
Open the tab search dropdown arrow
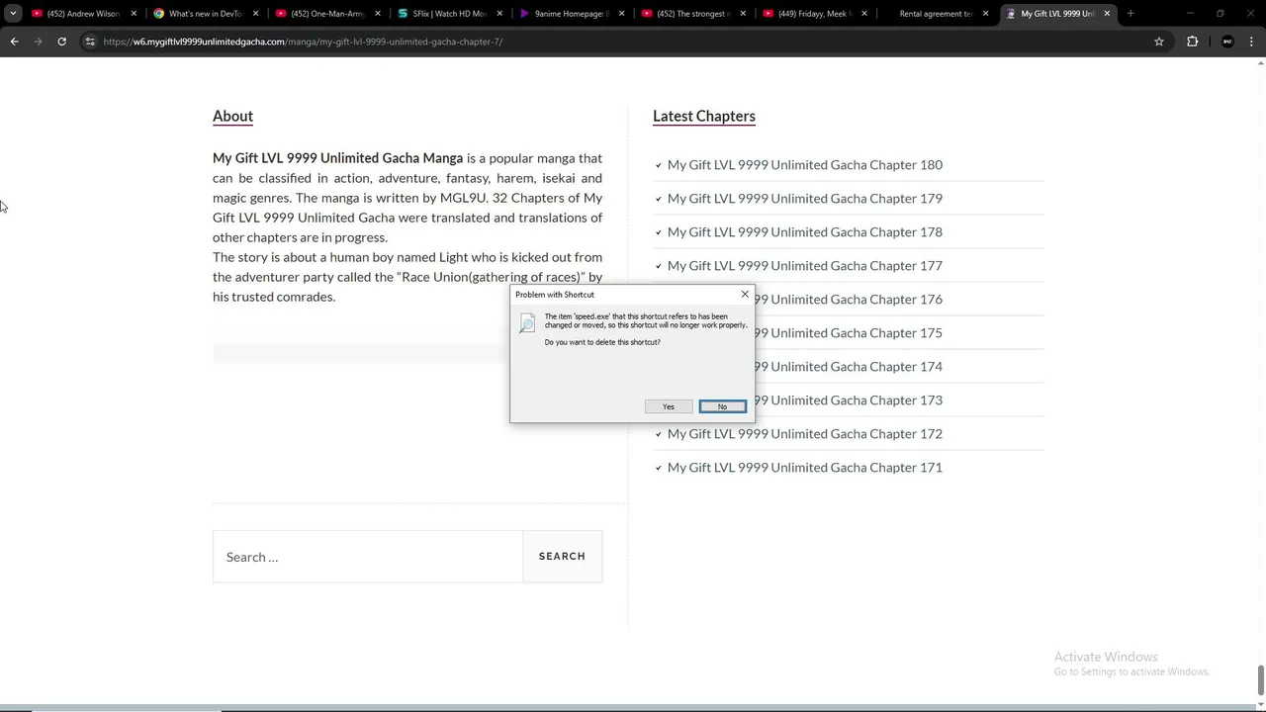tap(13, 14)
